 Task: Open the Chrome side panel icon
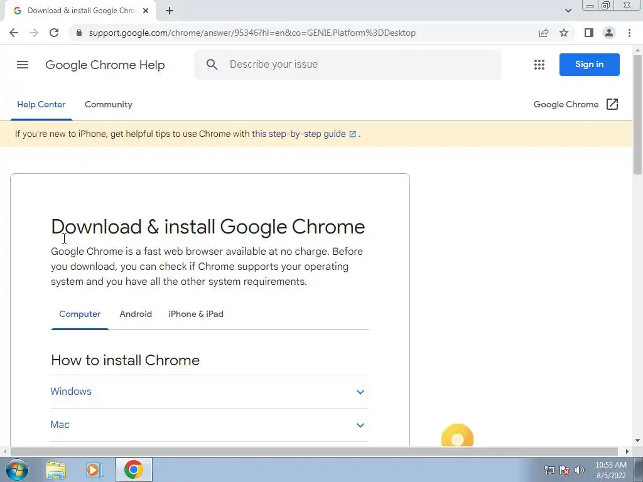pos(589,33)
